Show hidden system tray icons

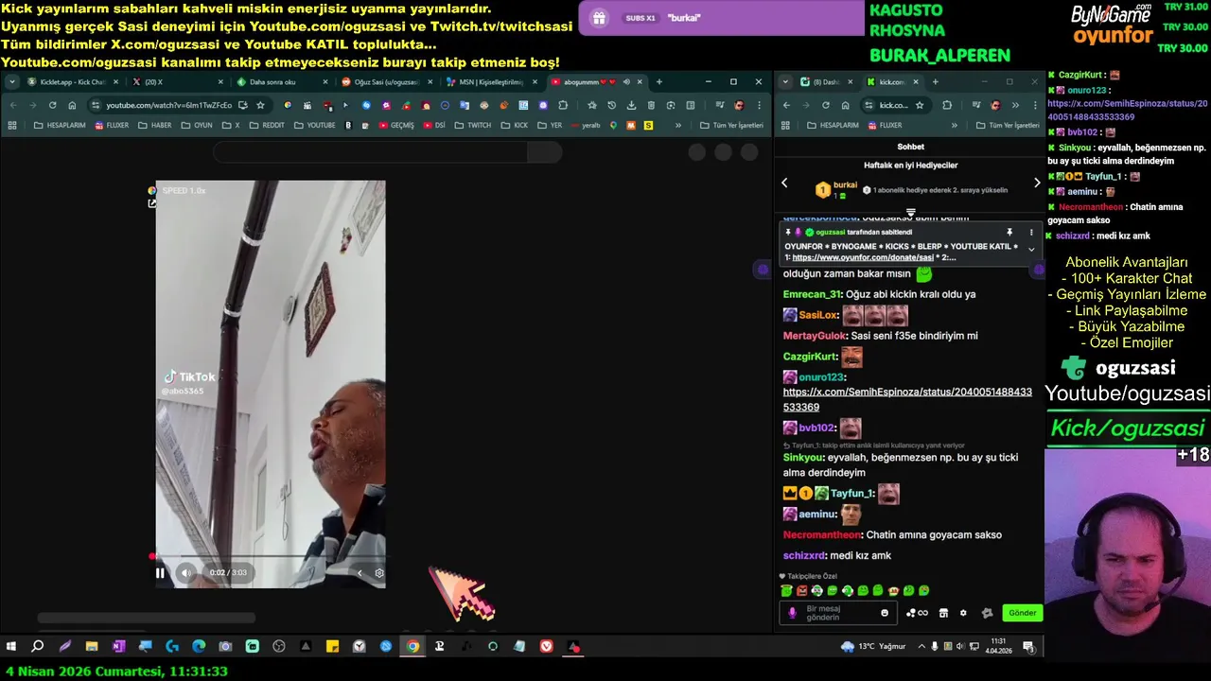[x=922, y=647]
